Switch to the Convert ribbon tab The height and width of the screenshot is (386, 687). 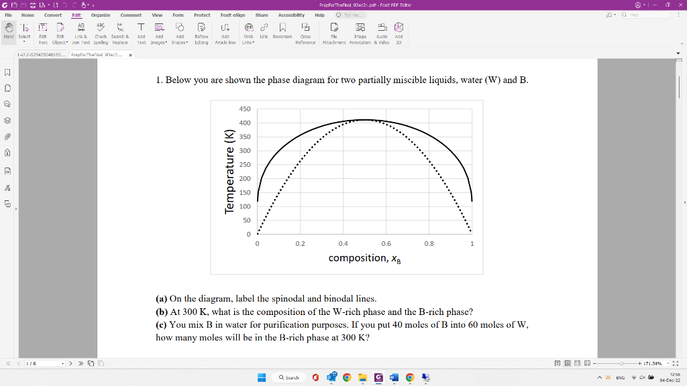[x=53, y=15]
